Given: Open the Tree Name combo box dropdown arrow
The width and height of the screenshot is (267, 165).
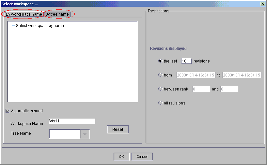Looking at the screenshot, I should tap(85, 134).
